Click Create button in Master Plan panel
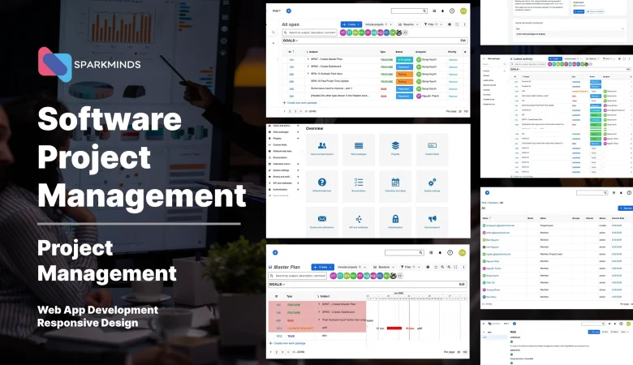This screenshot has height=365, width=633. pyautogui.click(x=322, y=267)
